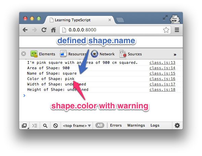Toggle the console drawer icon
202x156 pixels.
pyautogui.click(x=34, y=126)
